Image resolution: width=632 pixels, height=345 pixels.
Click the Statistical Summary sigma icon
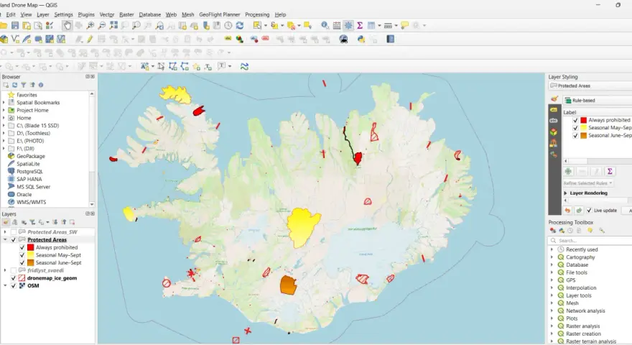click(360, 25)
